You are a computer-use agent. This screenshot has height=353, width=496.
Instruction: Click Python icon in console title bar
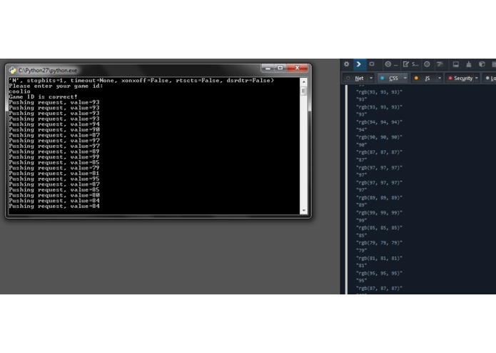point(12,70)
